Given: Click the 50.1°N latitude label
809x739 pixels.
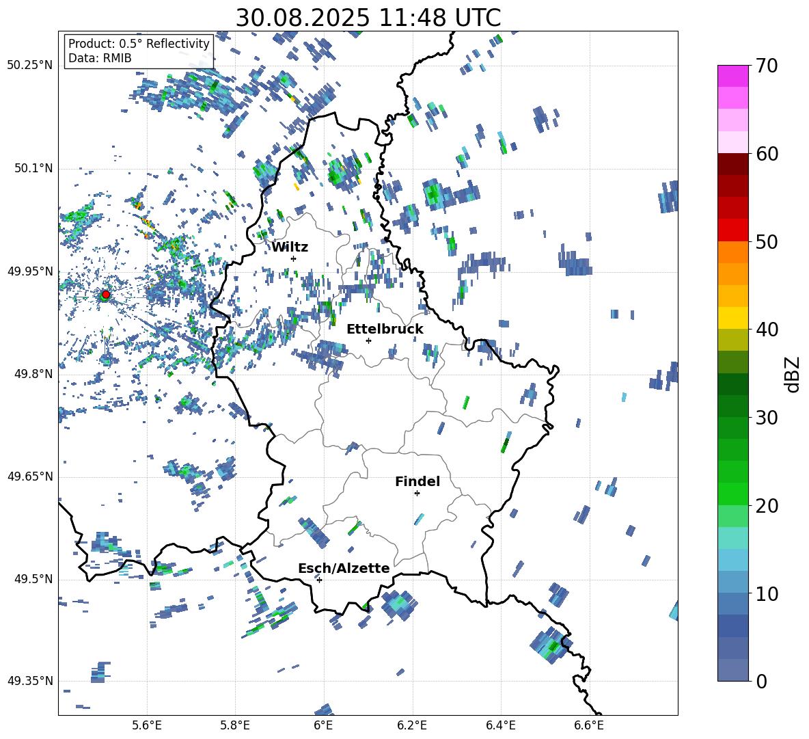Looking at the screenshot, I should tap(33, 169).
